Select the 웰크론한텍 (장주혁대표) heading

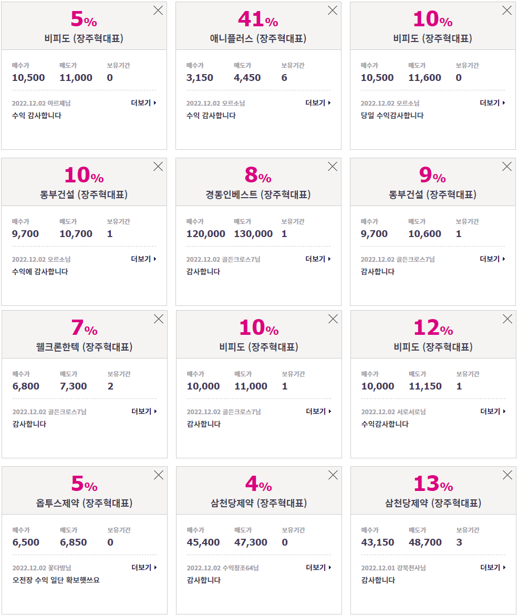(x=84, y=347)
